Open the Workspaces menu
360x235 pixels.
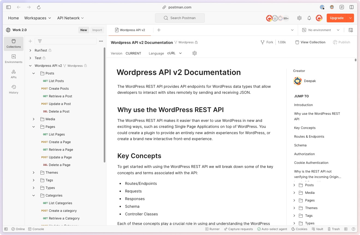(x=37, y=18)
